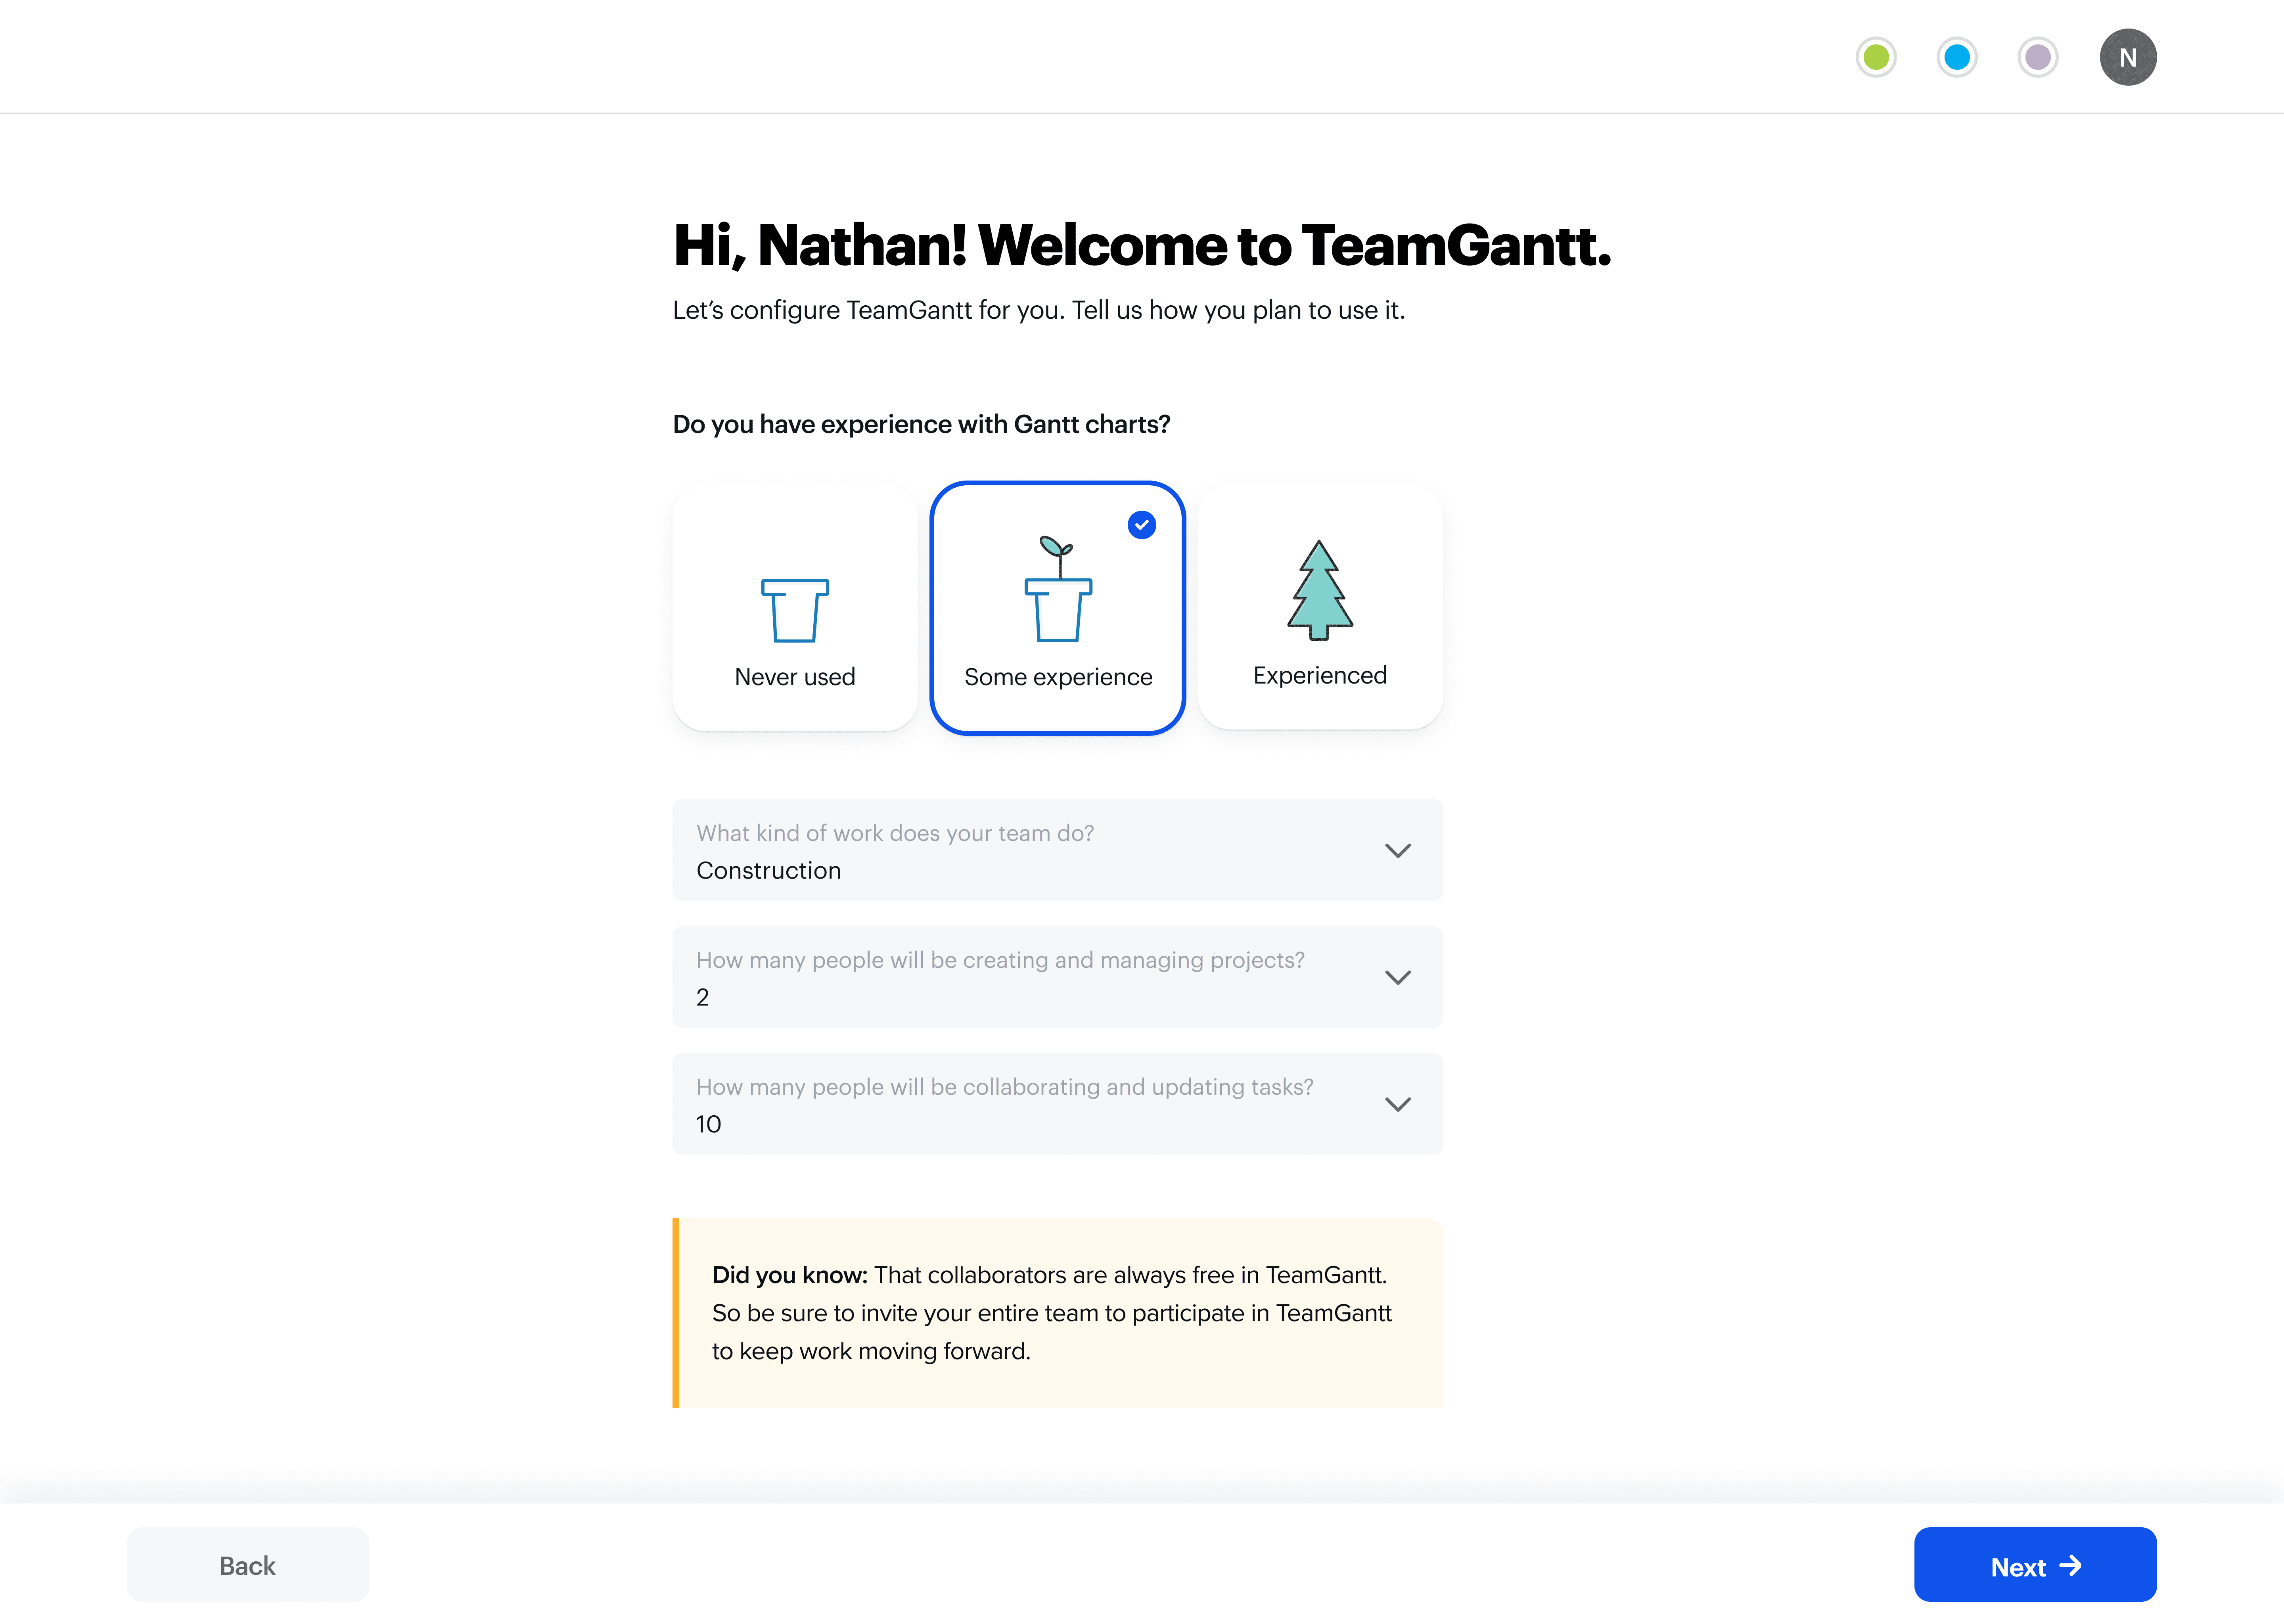Click the blue progress step dot
The width and height of the screenshot is (2284, 1624).
[1956, 57]
